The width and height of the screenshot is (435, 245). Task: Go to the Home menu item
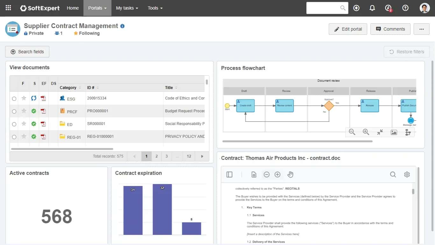[x=73, y=8]
